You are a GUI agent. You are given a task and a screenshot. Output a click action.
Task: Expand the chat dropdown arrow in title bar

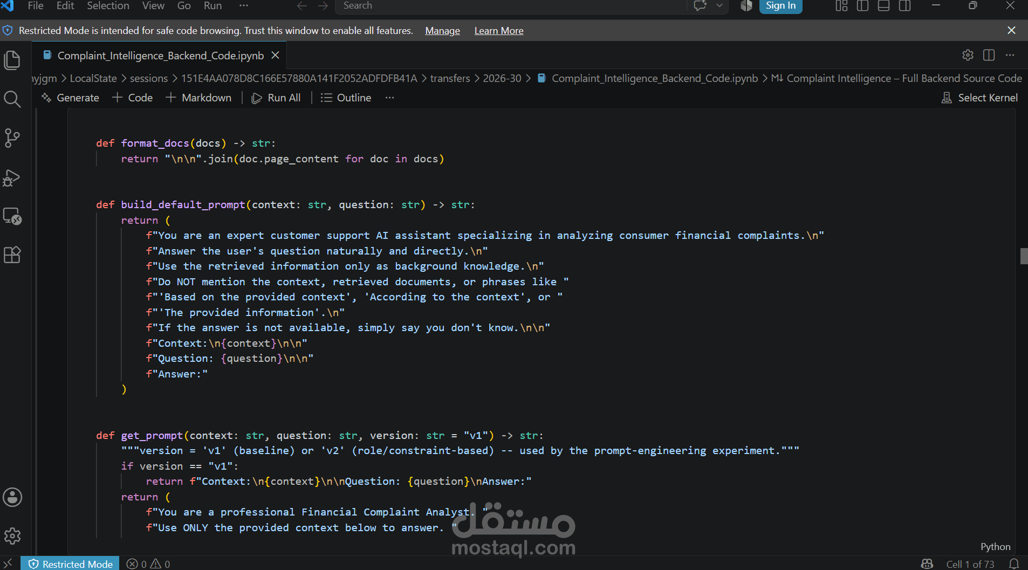pos(719,5)
